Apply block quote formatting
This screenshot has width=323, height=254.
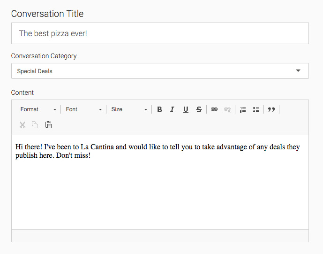271,109
